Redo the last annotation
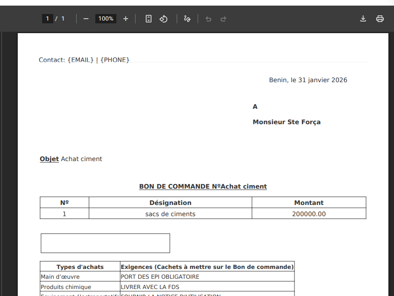394x296 pixels. coord(223,19)
